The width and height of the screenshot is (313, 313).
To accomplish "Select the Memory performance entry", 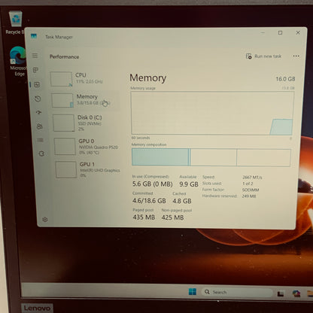I will (85, 100).
